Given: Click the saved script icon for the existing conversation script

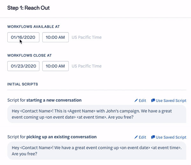Looking at the screenshot, I should [153, 137].
